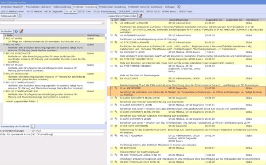Click the role icon of DI LSTM DOKUMENTE BEARB ANFORD
The image size is (266, 165).
coord(116,112)
